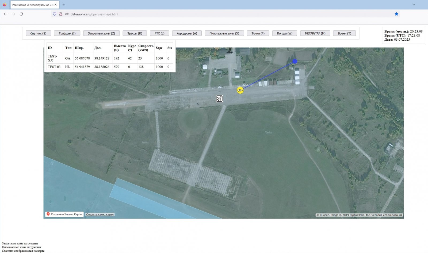Screen dimensions: 428x253
Task: Click METAR/TAF (M) button
Action: click(x=315, y=33)
